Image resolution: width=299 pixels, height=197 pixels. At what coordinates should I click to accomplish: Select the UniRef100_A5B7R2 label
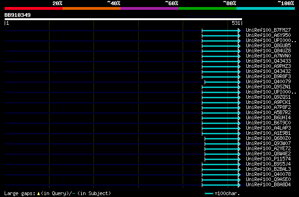click(x=268, y=113)
